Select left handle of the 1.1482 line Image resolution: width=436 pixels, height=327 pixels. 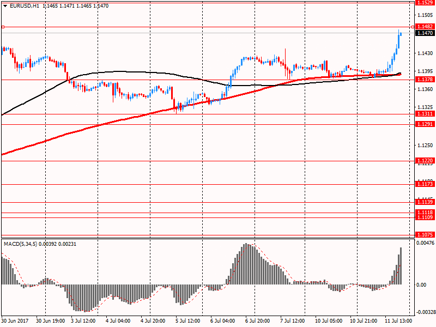point(3,27)
